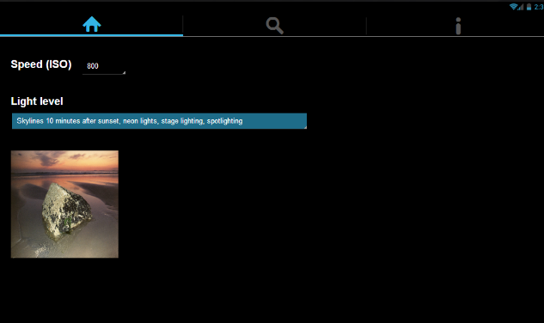
Task: Click the divider between Home and Search tabs
Action: coord(183,25)
